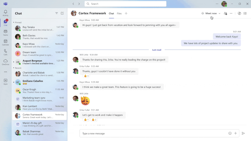Click the Teams logo icon
Screen dimensions: 251x141
click(x=6, y=4)
